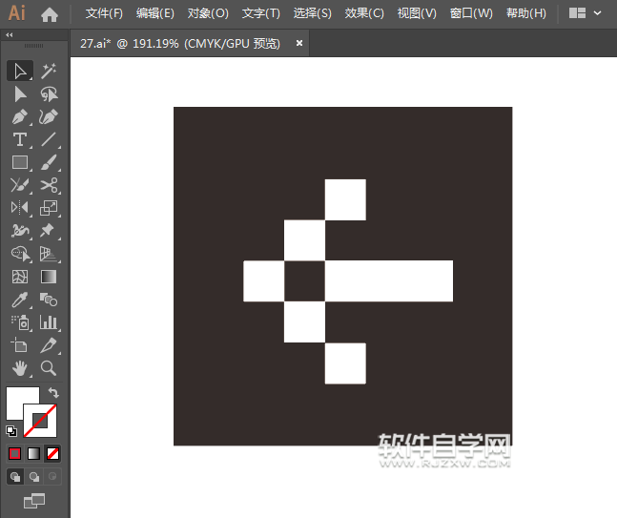617x518 pixels.
Task: Open the arrange documents layout switcher
Action: tap(577, 13)
